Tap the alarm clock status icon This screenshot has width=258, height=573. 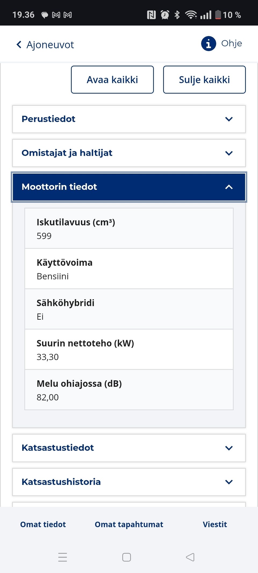165,15
